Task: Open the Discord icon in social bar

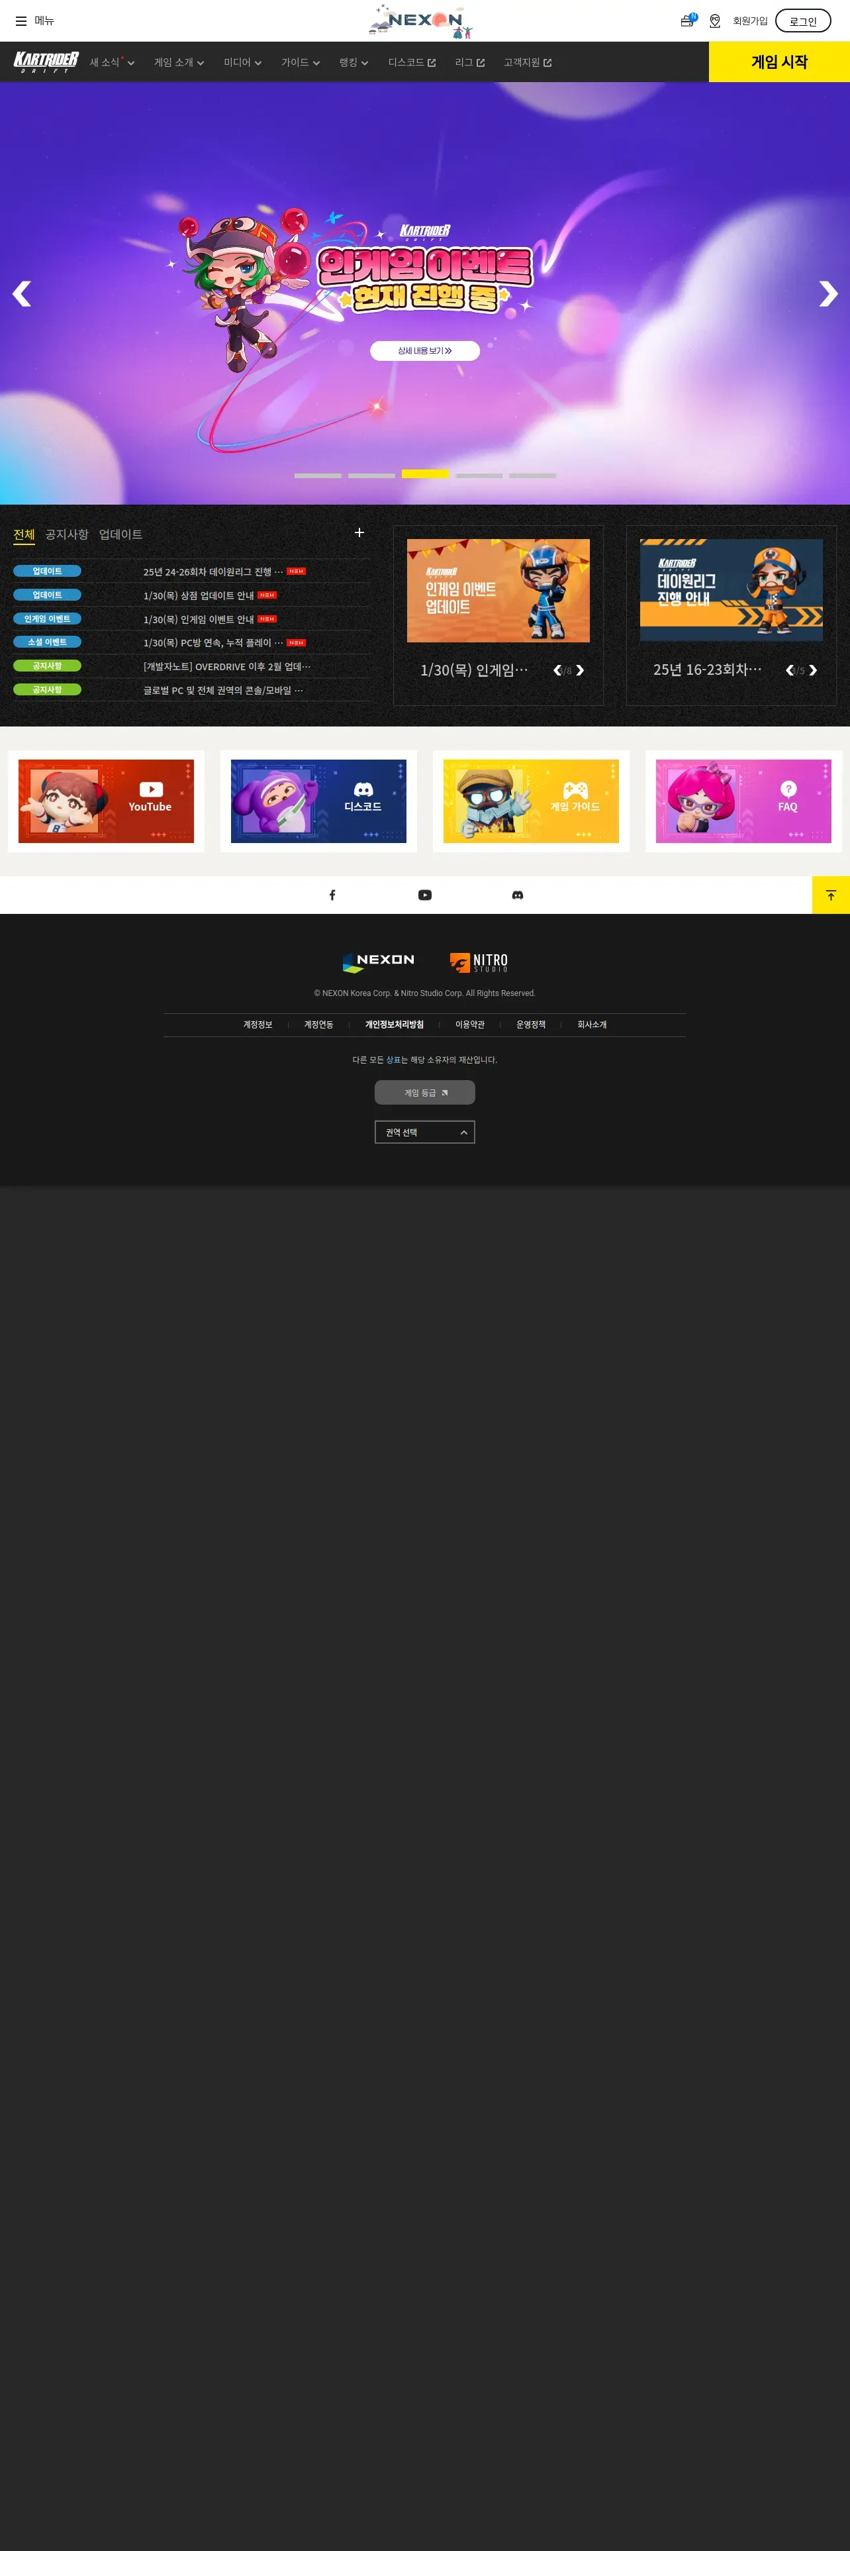Action: point(518,895)
